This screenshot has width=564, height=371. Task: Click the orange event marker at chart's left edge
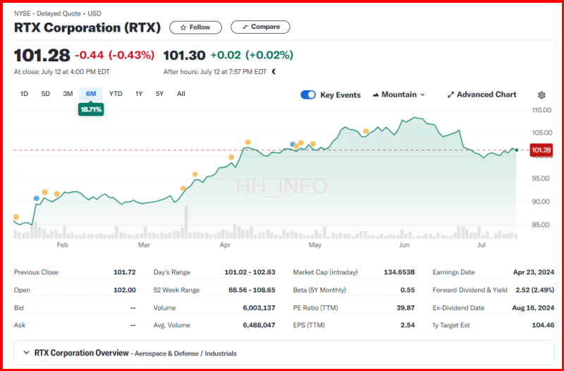(16, 217)
